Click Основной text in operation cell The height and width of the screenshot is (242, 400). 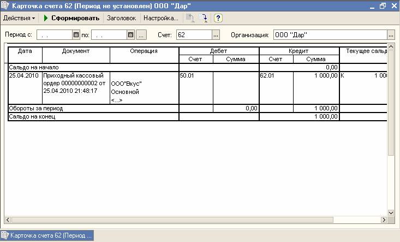[x=125, y=92]
